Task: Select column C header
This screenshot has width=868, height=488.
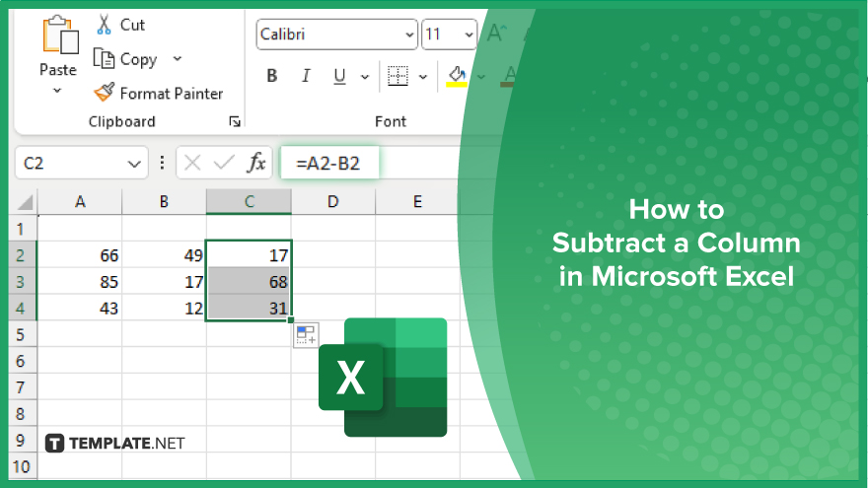Action: tap(249, 201)
